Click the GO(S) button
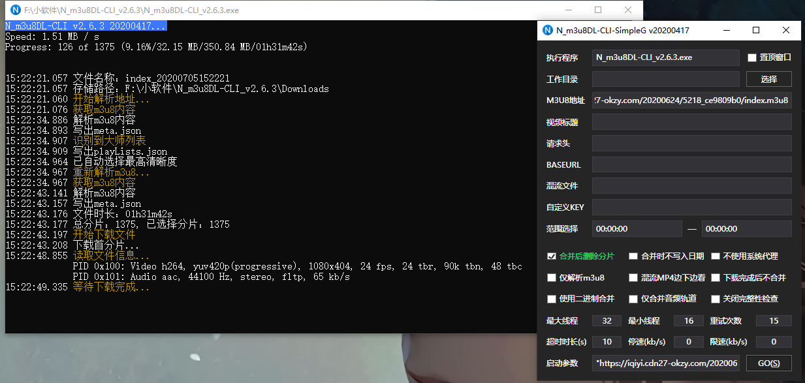This screenshot has width=805, height=383. click(x=769, y=363)
